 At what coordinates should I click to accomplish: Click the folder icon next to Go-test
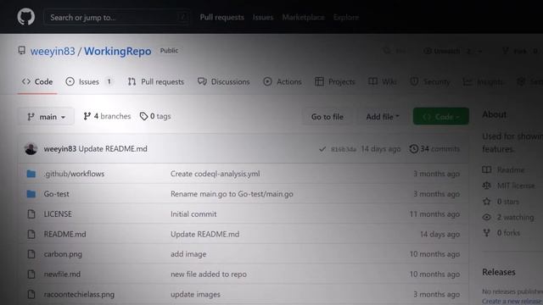(x=31, y=194)
